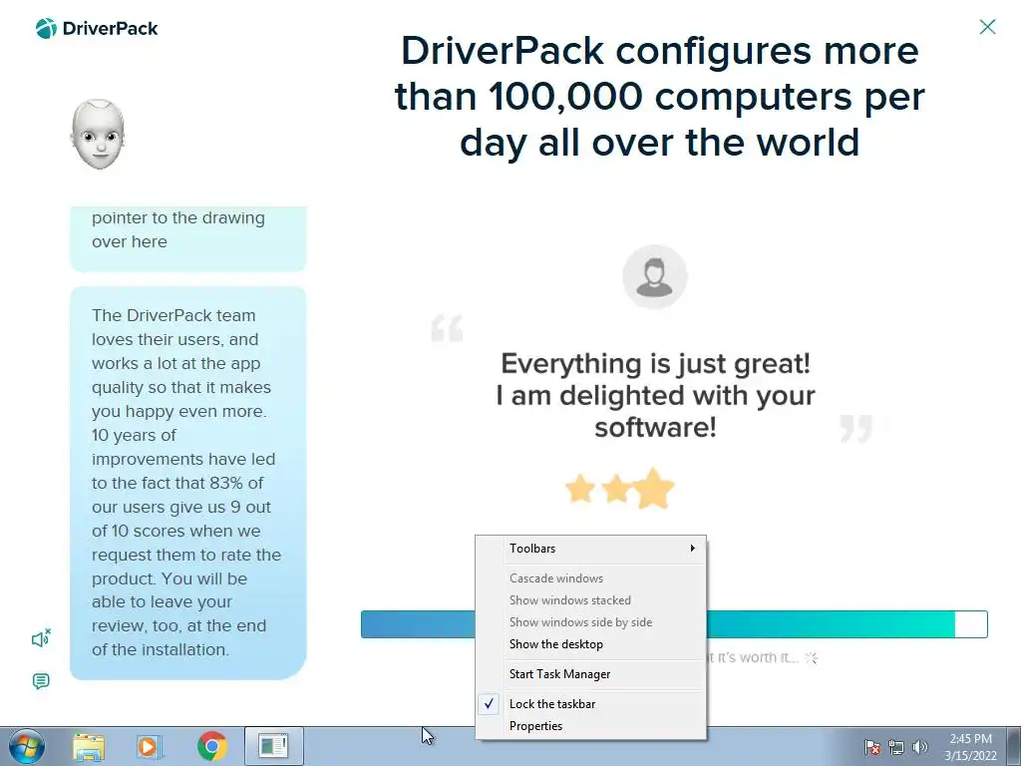Open the volume tray icon

coord(920,747)
